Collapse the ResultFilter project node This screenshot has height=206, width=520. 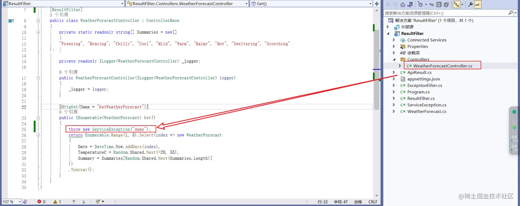coord(388,34)
